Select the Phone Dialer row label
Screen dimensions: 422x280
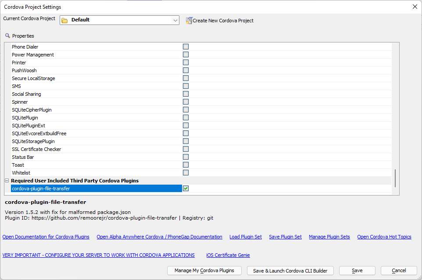point(25,47)
